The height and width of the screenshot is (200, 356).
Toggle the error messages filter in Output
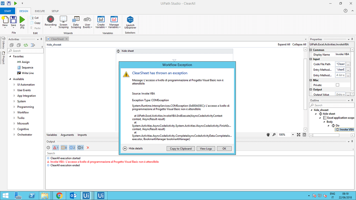pyautogui.click(x=55, y=147)
